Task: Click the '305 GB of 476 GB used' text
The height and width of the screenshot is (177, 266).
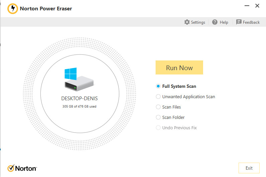Action: click(79, 107)
